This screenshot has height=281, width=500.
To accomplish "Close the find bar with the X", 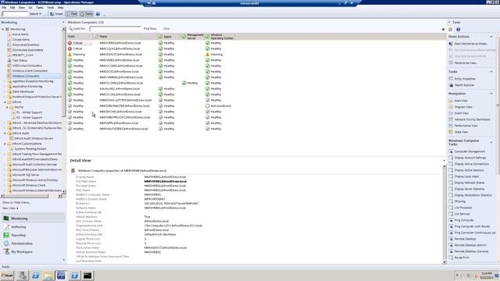I will [x=443, y=30].
